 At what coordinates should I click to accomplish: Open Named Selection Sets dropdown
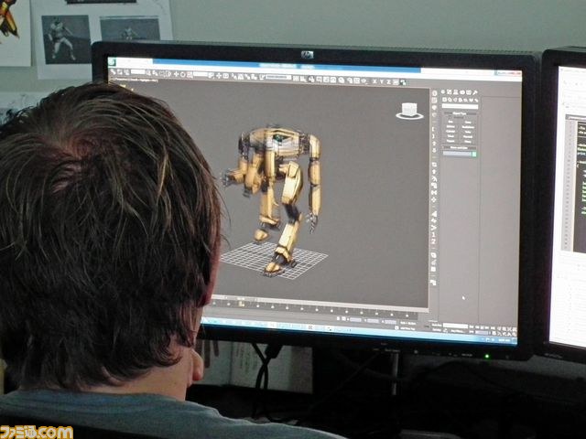point(278,77)
